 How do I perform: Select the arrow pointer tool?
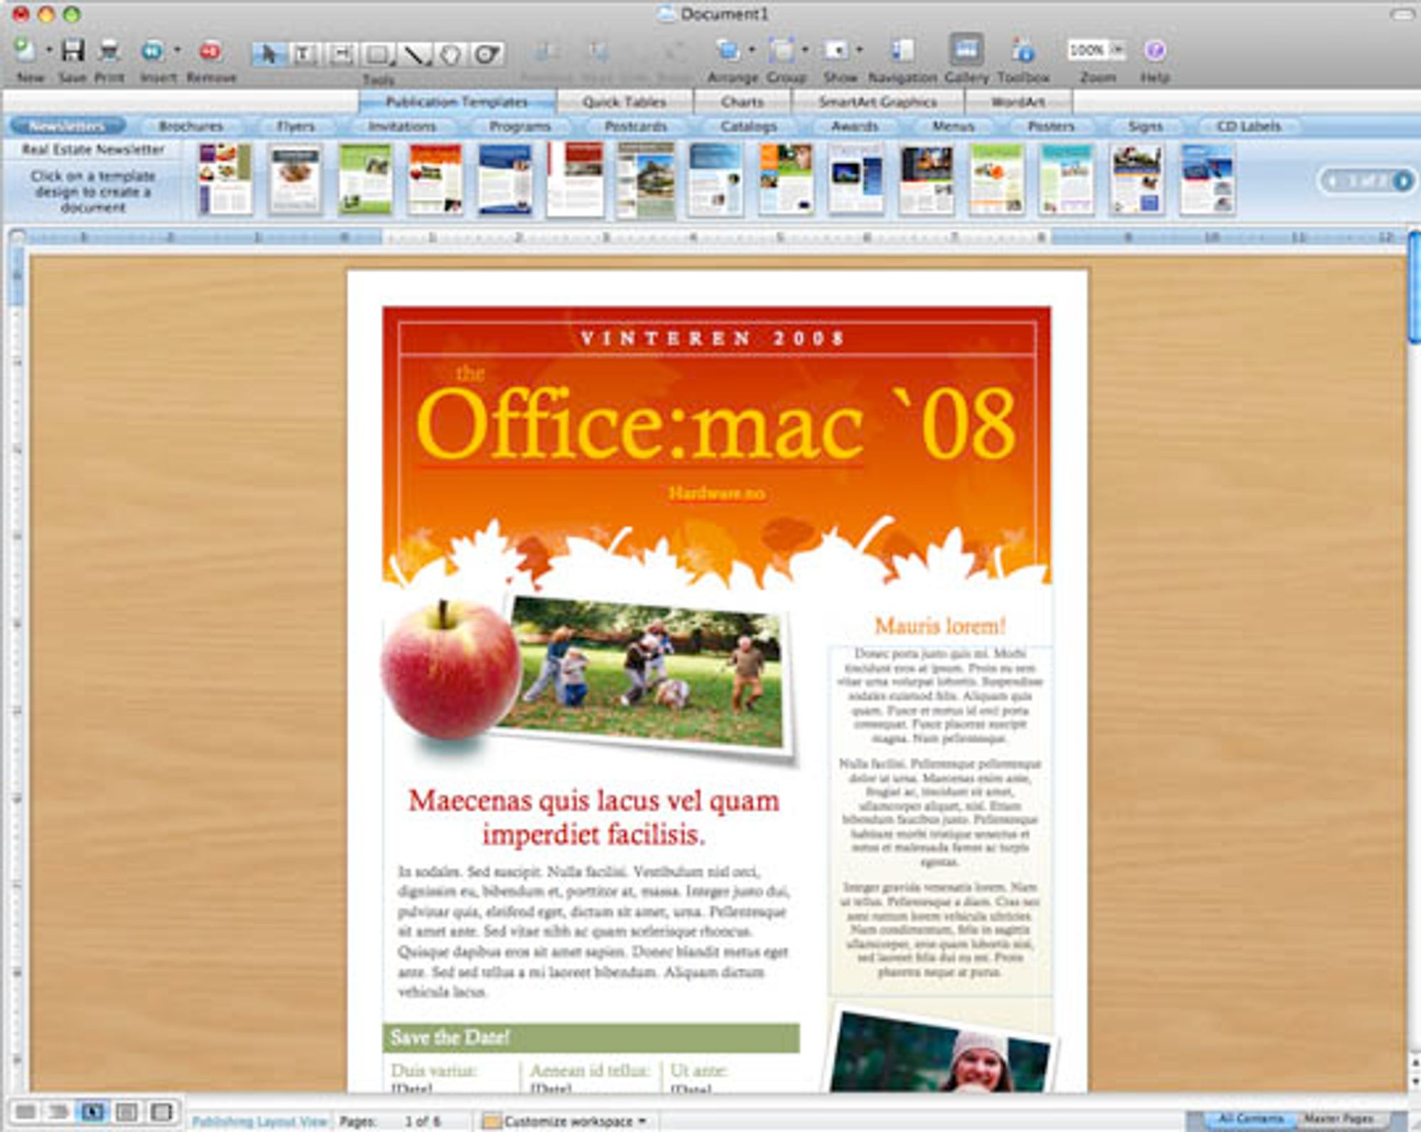pyautogui.click(x=269, y=54)
